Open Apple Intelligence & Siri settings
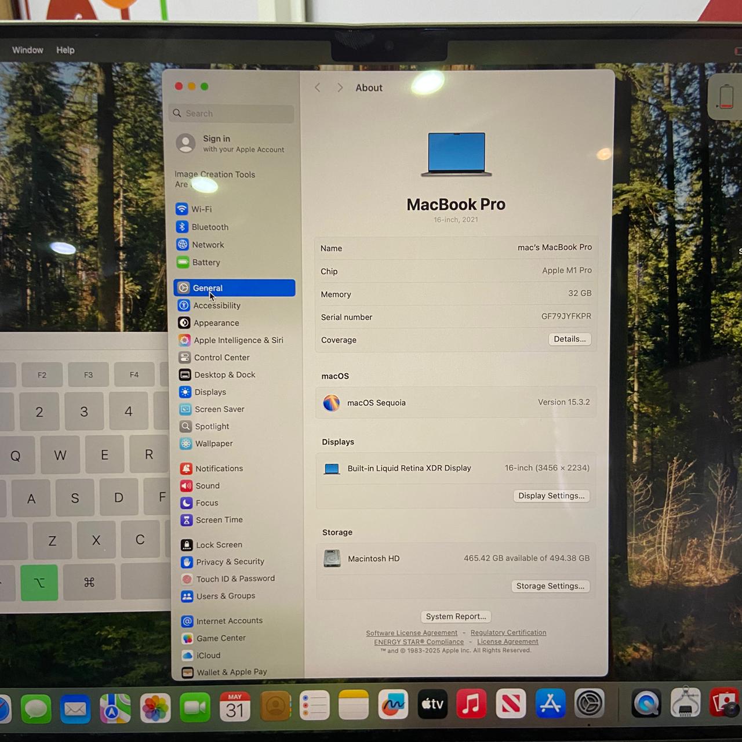Screen dimensions: 742x742 (x=238, y=340)
